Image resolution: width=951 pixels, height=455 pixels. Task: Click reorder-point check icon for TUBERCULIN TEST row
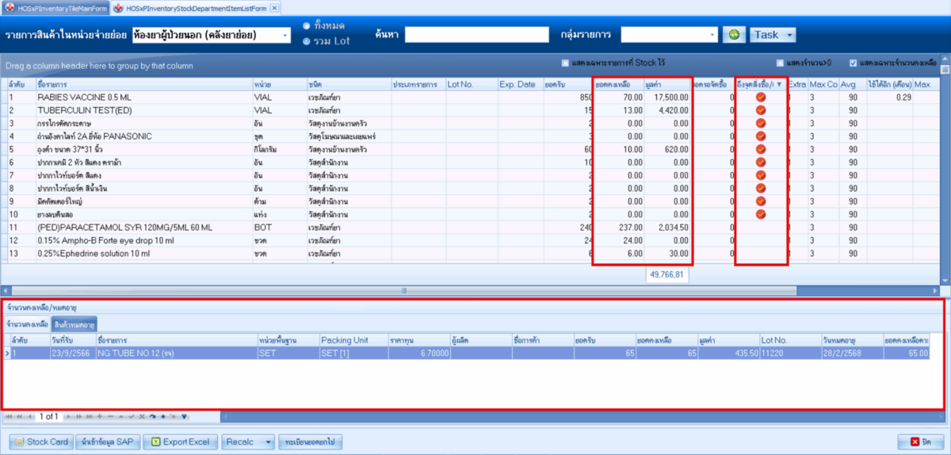(761, 110)
